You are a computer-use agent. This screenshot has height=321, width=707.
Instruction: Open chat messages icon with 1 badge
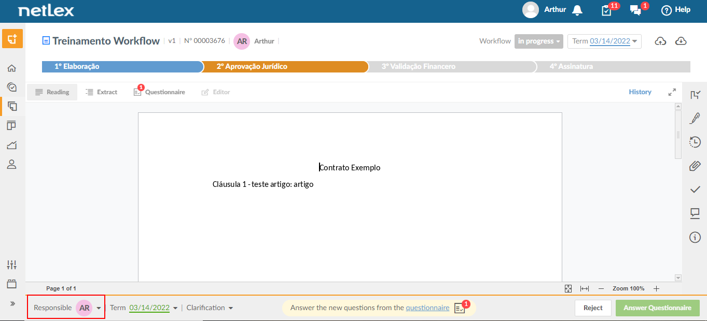pos(635,10)
